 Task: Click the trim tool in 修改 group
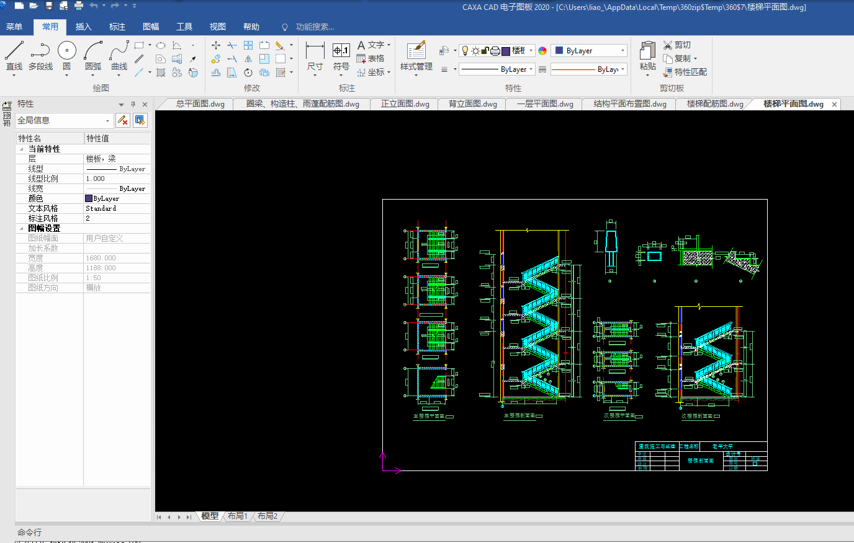pyautogui.click(x=232, y=45)
